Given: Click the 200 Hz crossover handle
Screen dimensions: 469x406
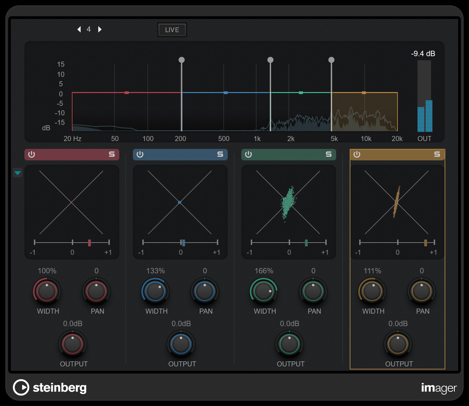Looking at the screenshot, I should pos(182,60).
